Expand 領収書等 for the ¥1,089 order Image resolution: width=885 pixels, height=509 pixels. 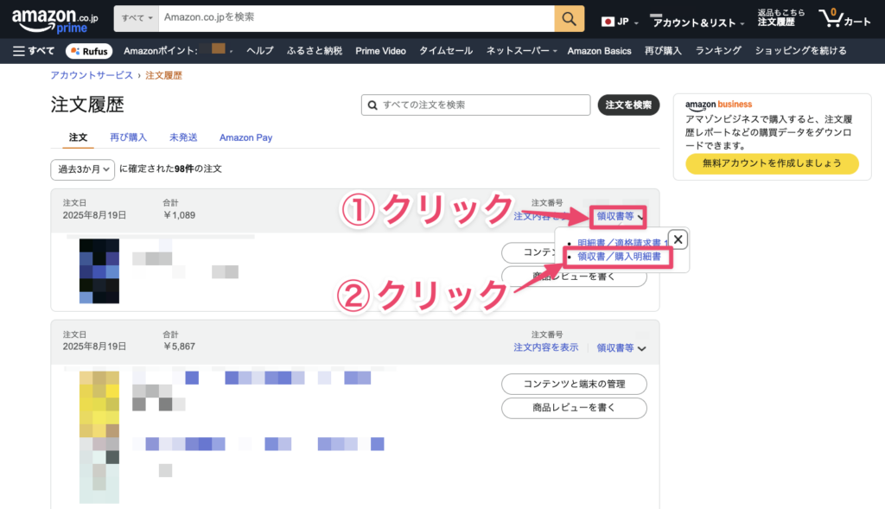(x=620, y=216)
